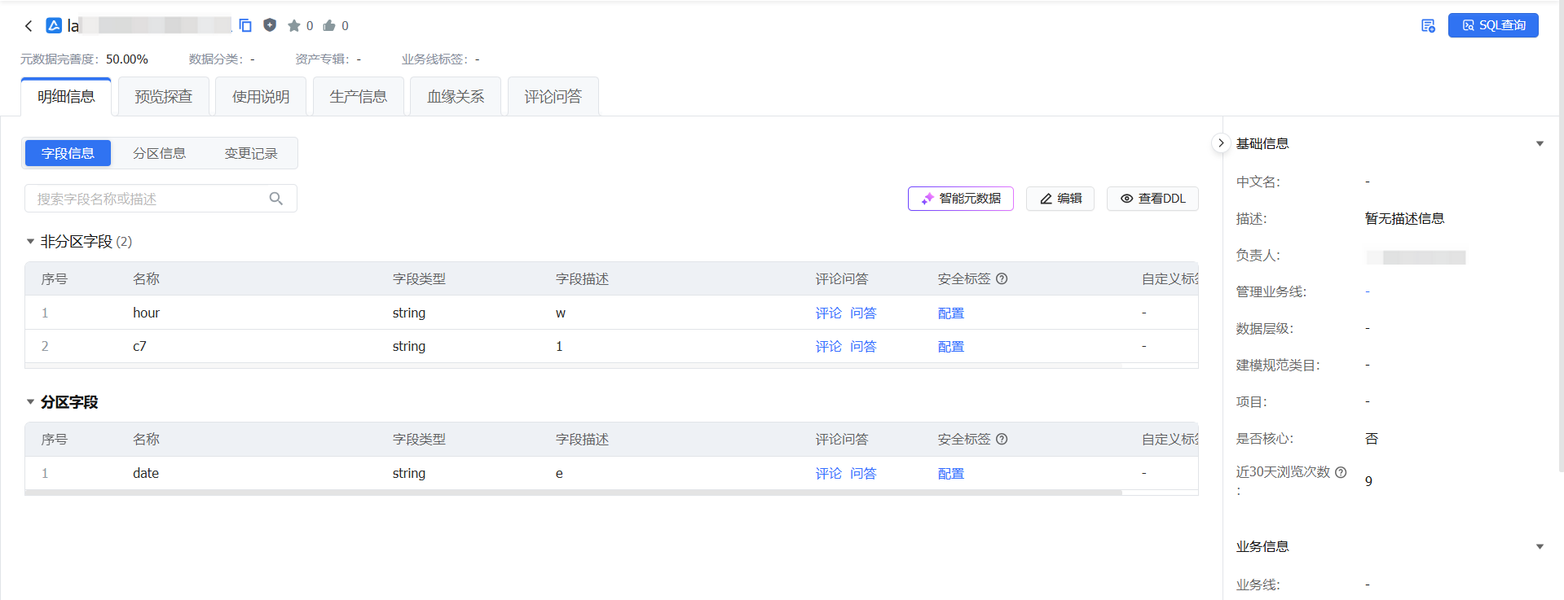Select the 分区信息 sub-tab
1564x600 pixels.
click(159, 153)
